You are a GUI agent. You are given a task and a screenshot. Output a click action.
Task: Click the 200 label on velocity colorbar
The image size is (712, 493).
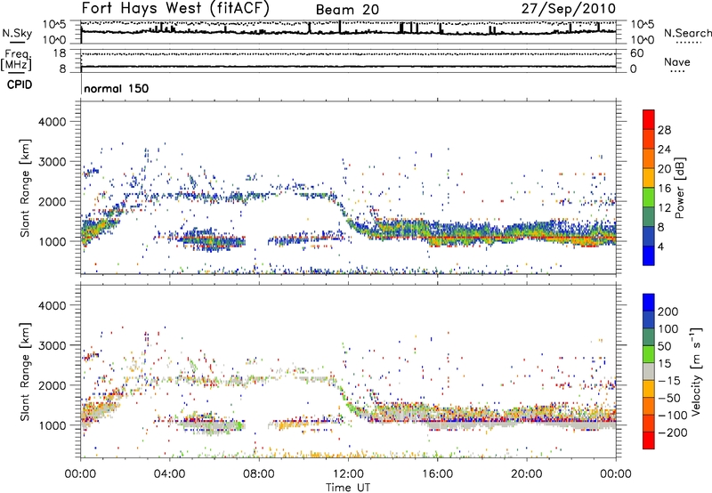[668, 311]
